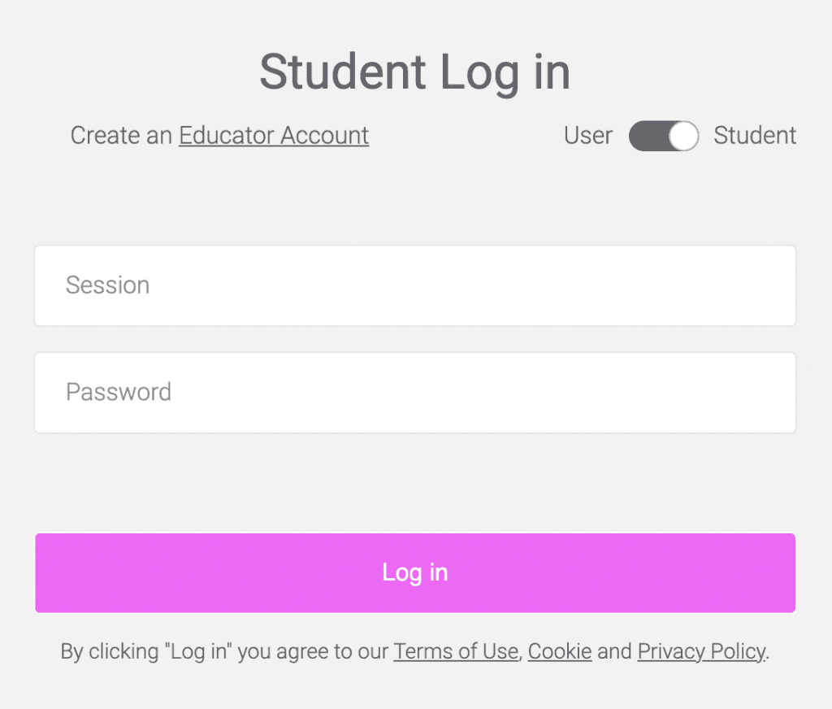Click the Student label beside the switch
The width and height of the screenshot is (832, 709).
pos(755,136)
